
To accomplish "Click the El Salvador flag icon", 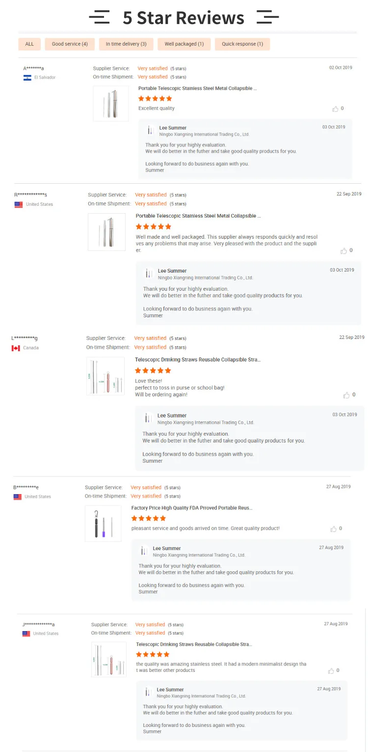I will [27, 78].
